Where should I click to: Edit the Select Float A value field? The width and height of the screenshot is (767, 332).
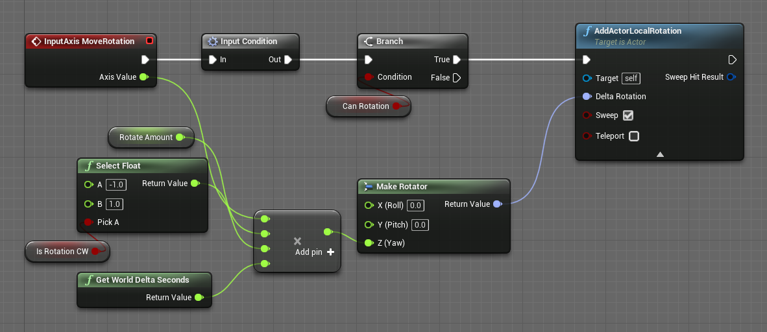pos(116,185)
